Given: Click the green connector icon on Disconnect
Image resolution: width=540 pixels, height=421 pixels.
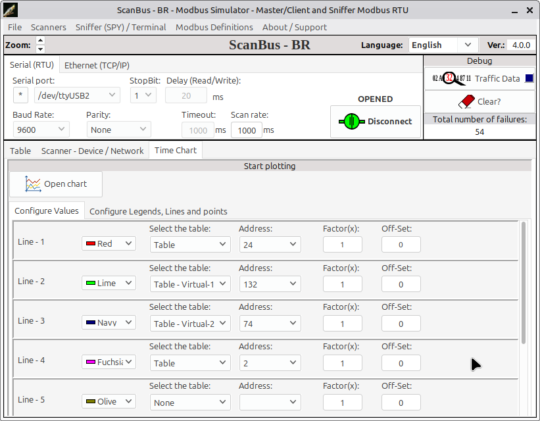Looking at the screenshot, I should (352, 121).
